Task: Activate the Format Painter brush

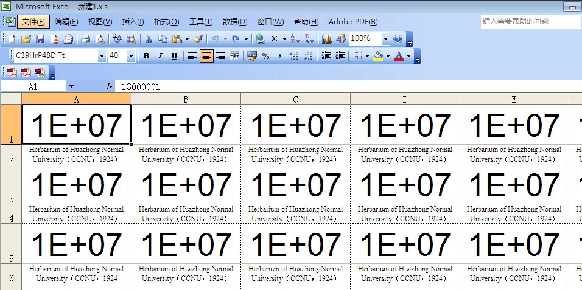Action: [x=198, y=39]
